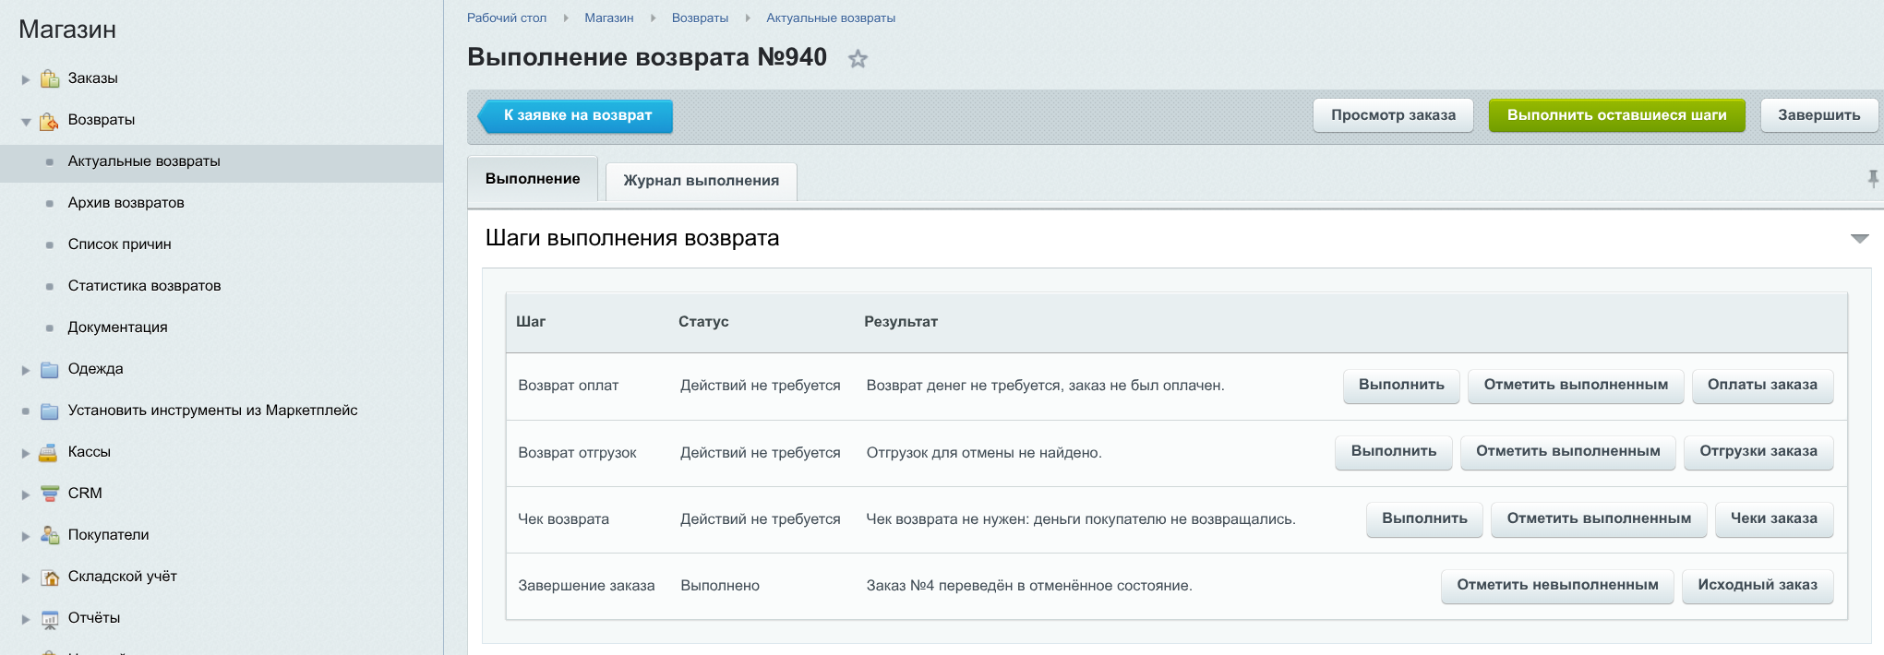Image resolution: width=1884 pixels, height=655 pixels.
Task: Expand the Отчёты tree node arrow
Action: [x=26, y=619]
